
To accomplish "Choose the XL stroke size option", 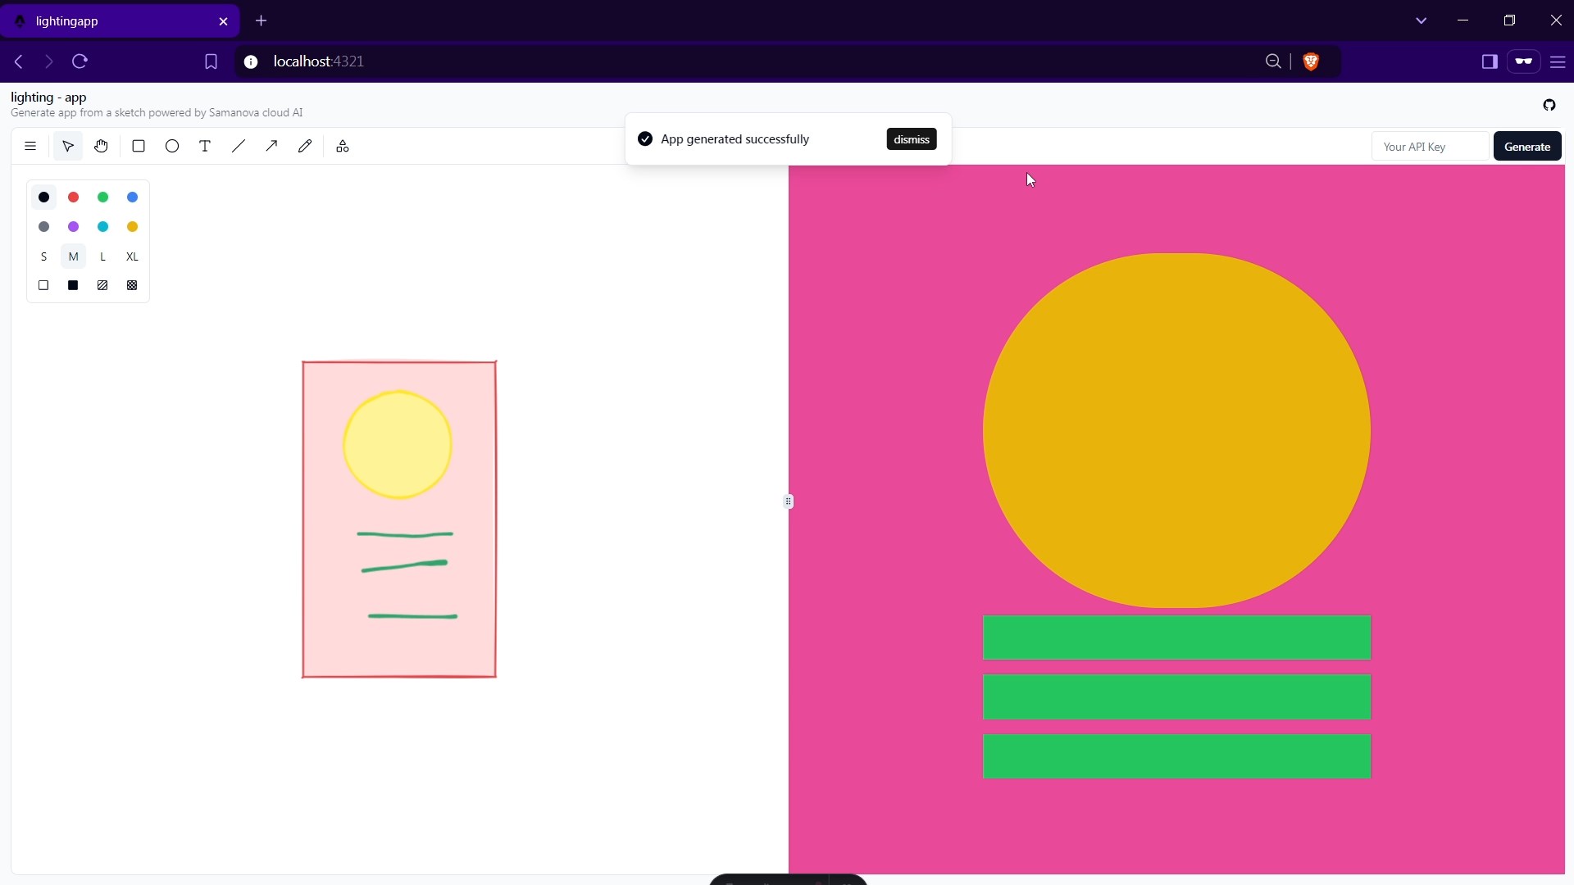I will 132,257.
